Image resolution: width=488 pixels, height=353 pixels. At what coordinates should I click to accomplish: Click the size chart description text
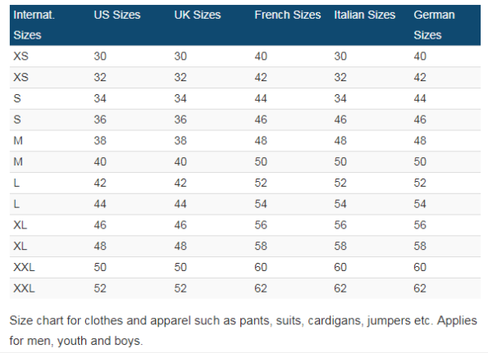[243, 331]
